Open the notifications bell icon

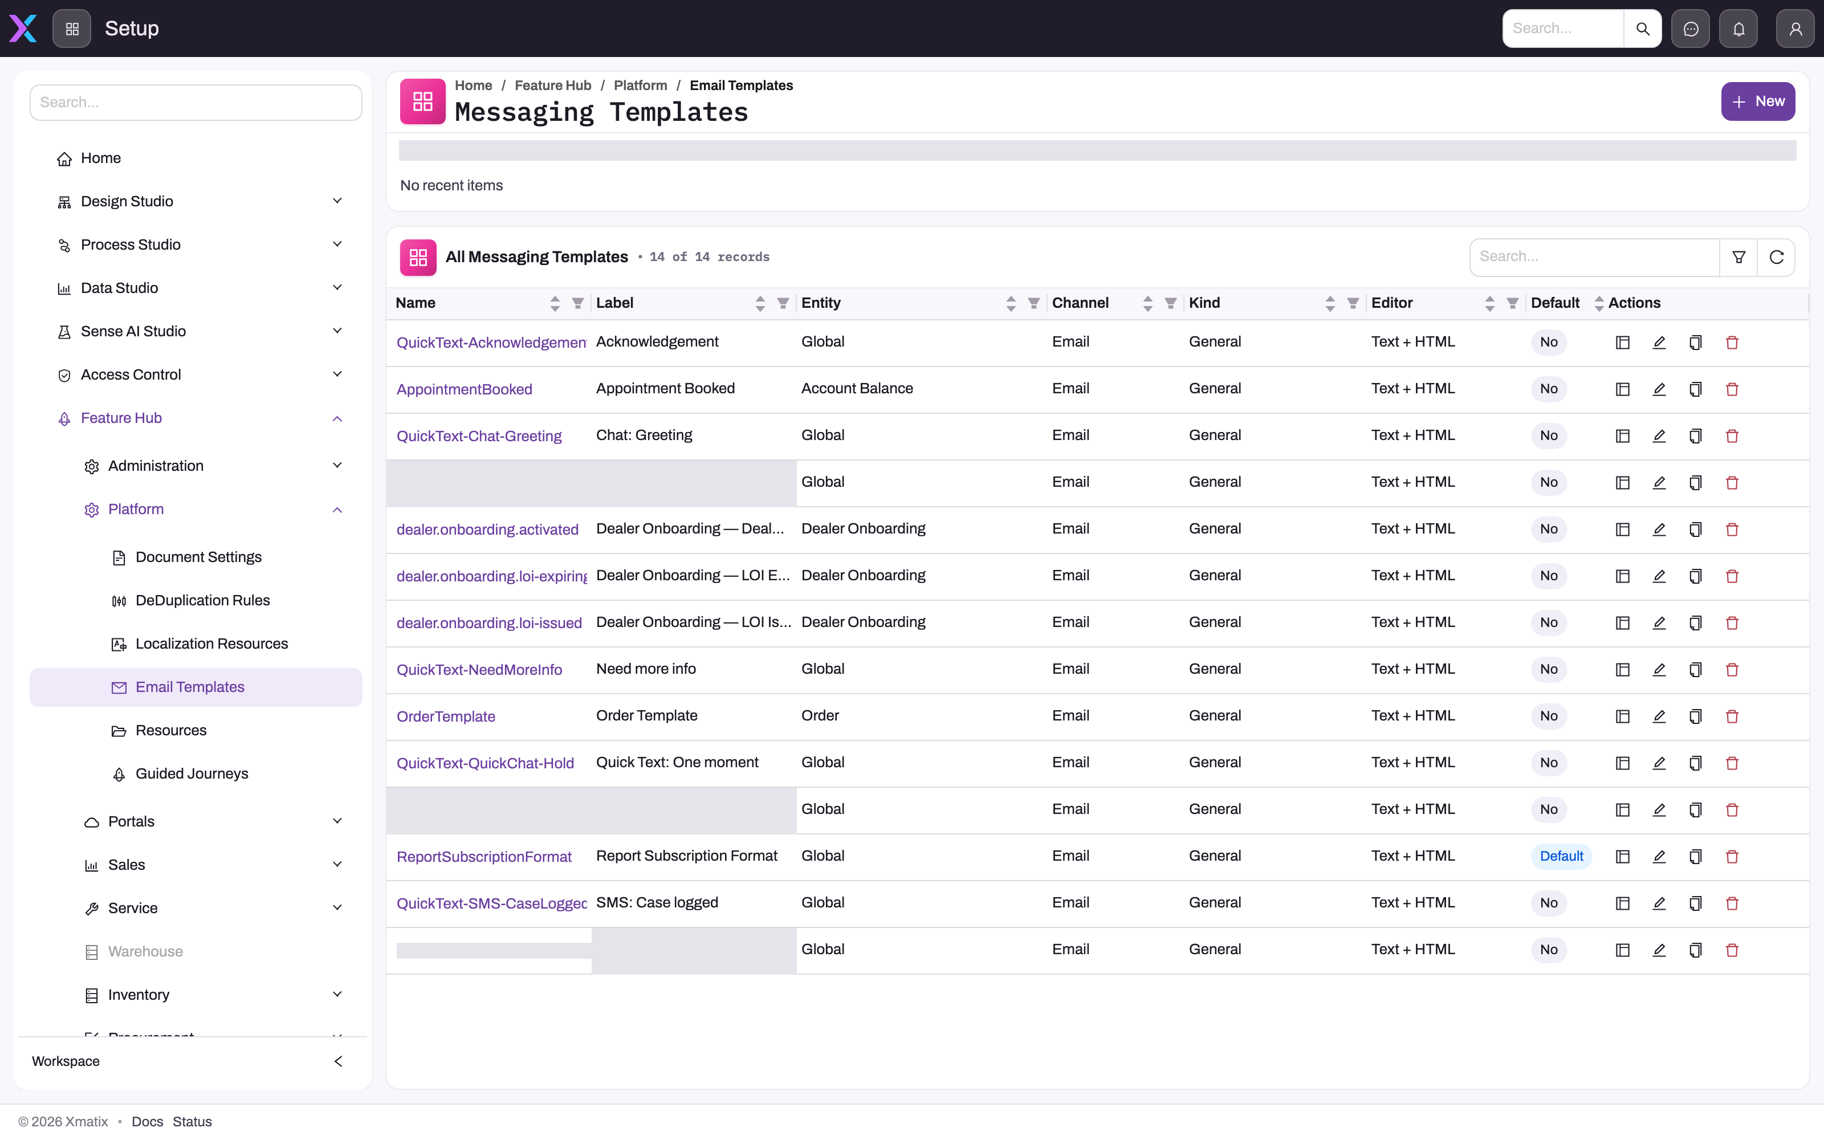click(1739, 28)
